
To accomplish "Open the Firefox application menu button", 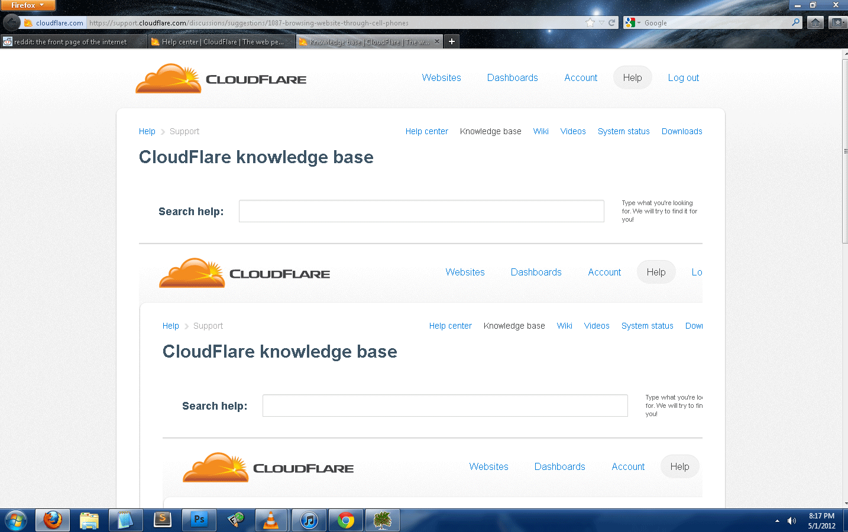I will coord(28,5).
